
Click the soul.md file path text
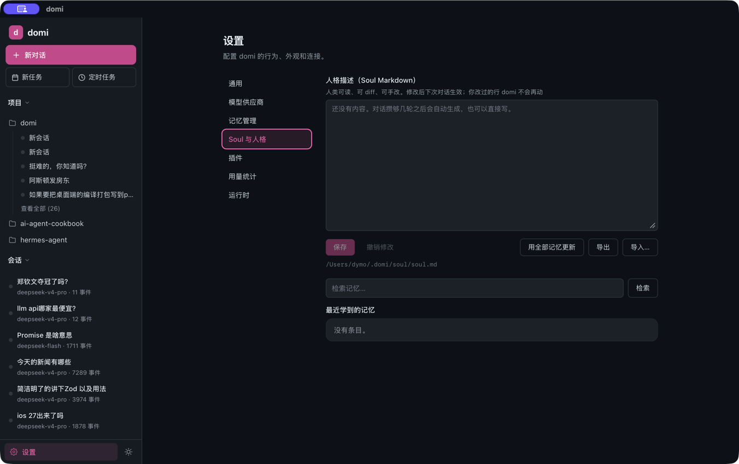[x=382, y=265]
